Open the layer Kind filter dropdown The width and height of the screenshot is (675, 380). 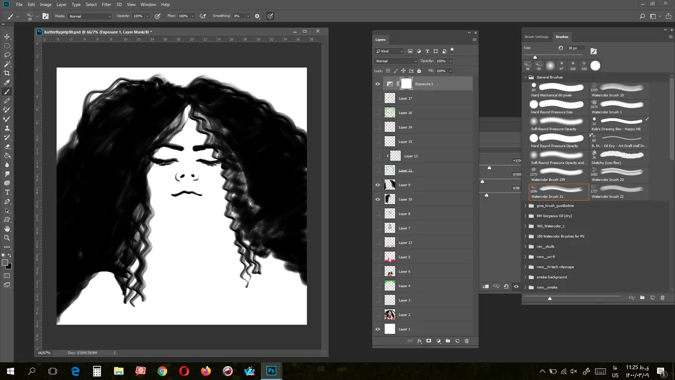click(389, 51)
